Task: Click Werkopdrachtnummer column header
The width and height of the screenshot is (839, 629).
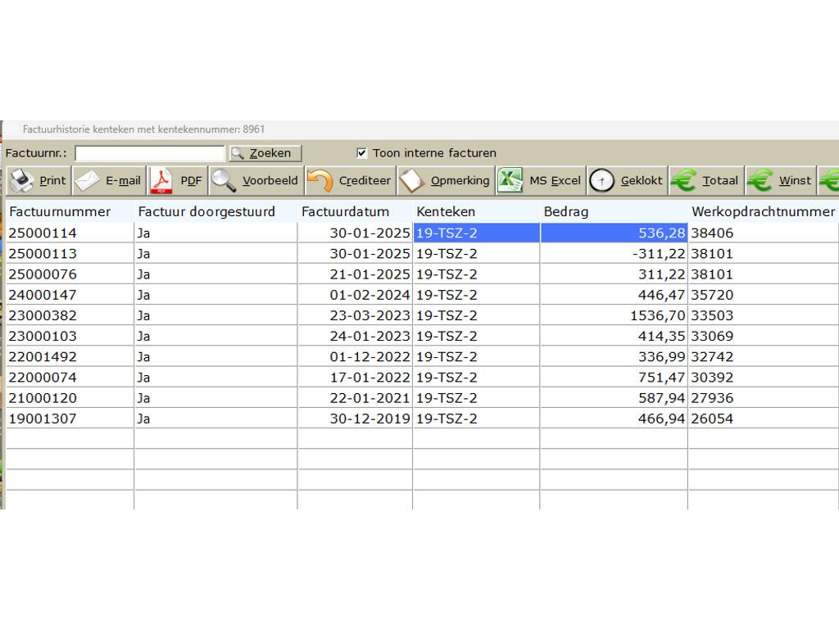Action: click(762, 212)
